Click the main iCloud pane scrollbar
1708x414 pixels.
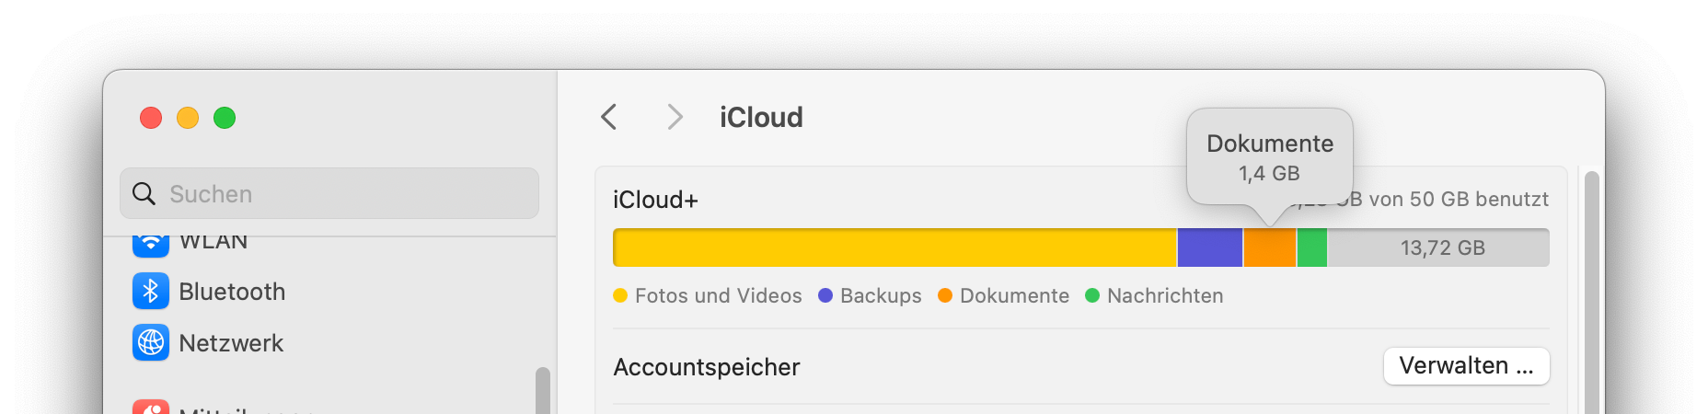(x=1591, y=294)
